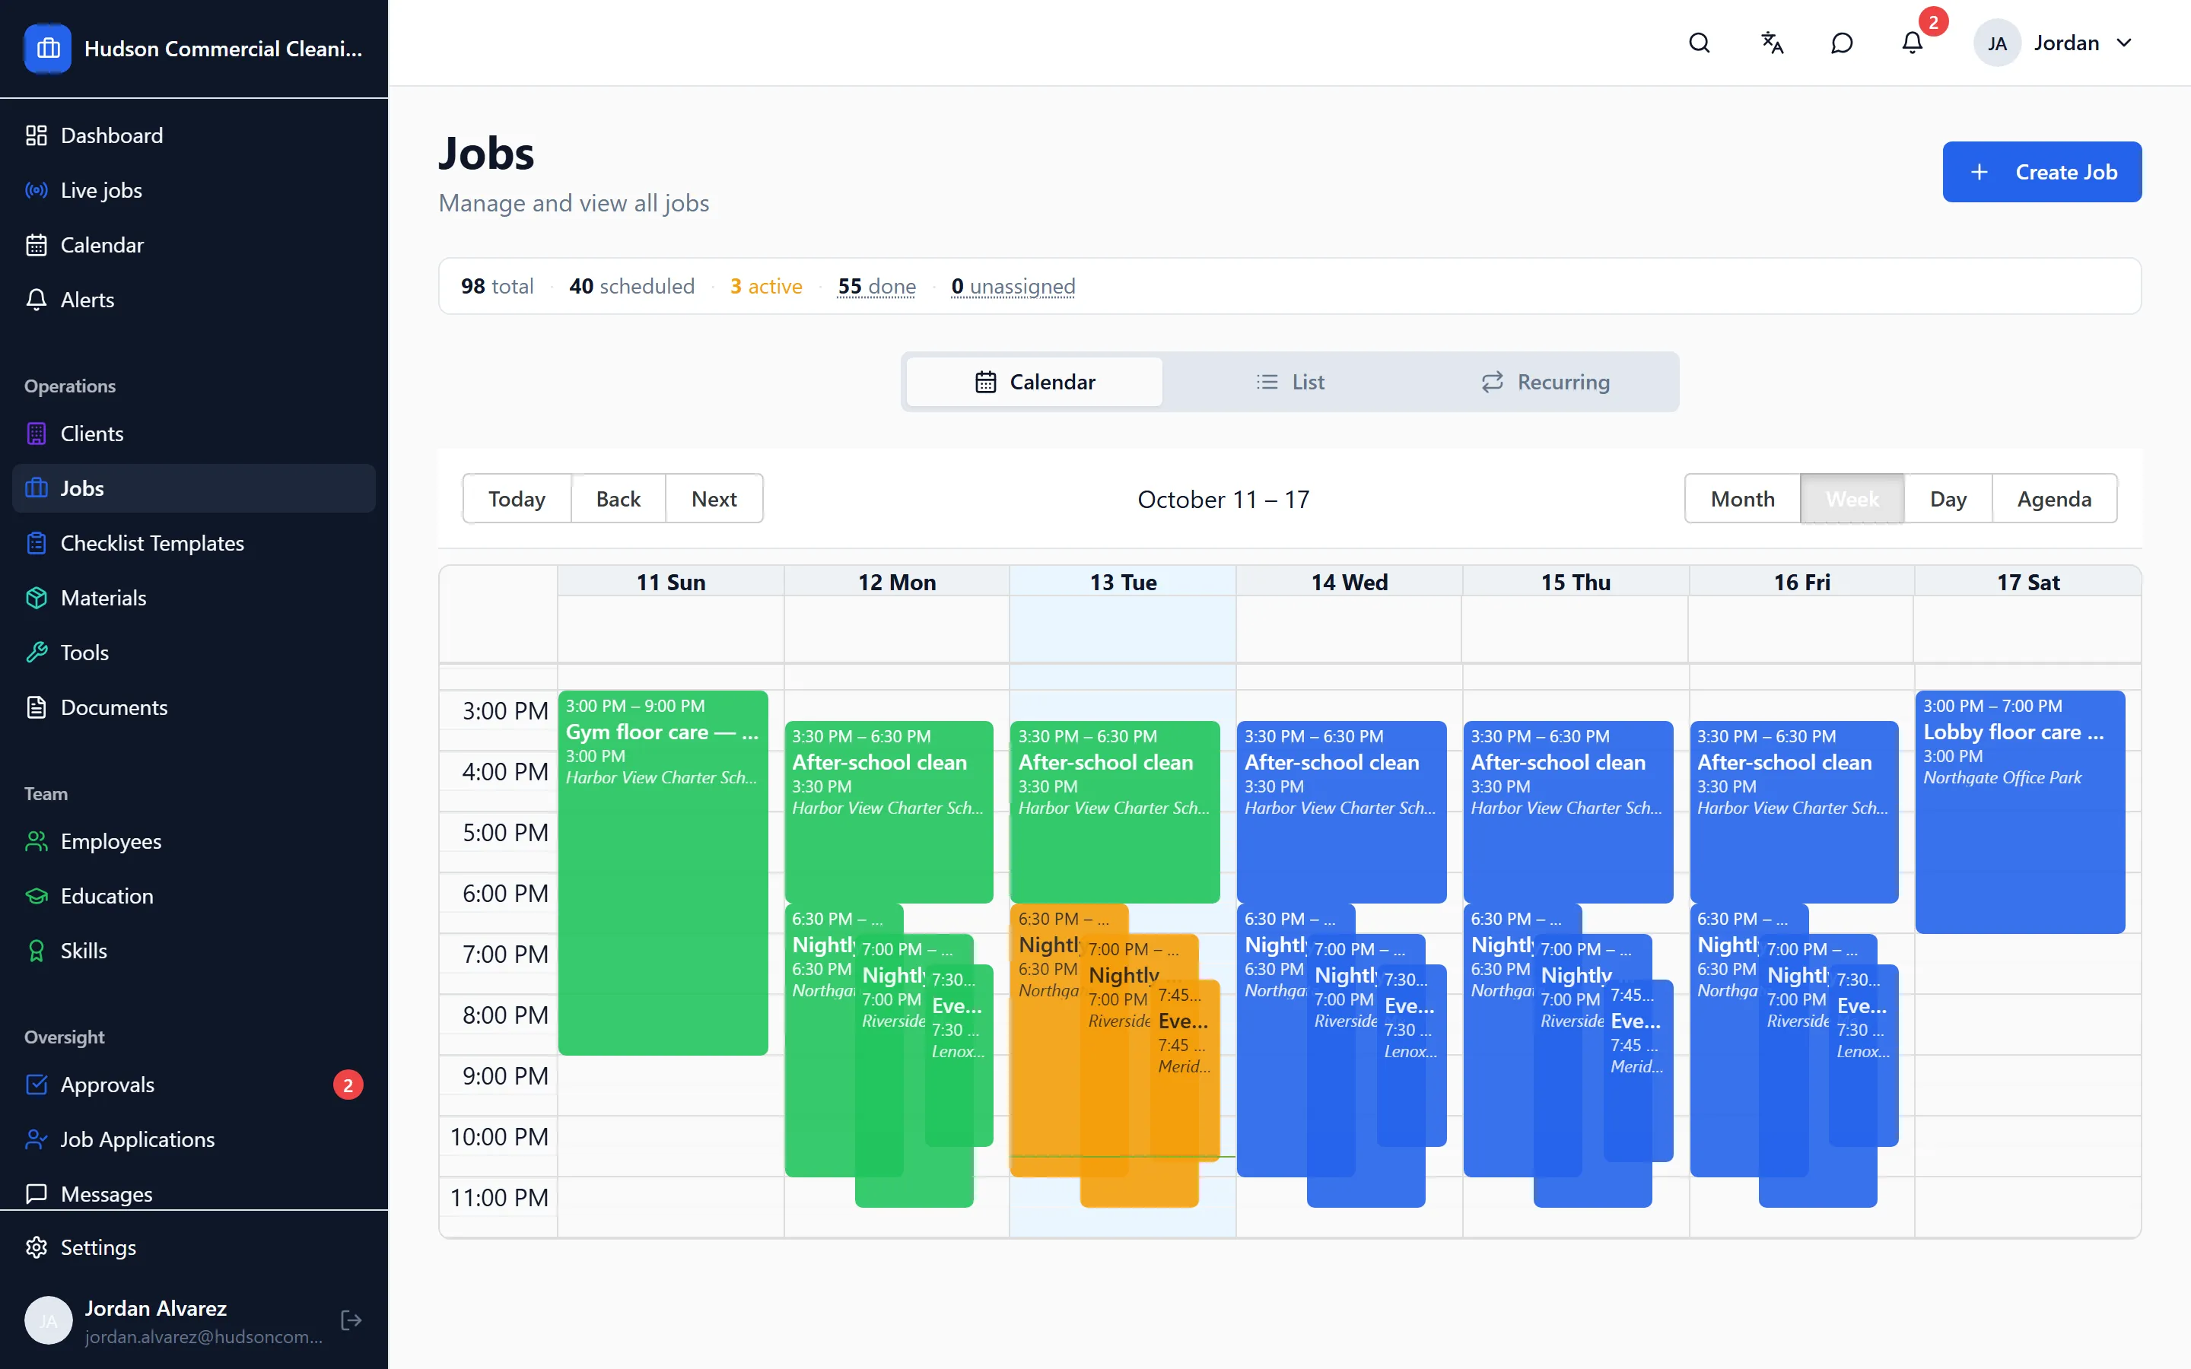Viewport: 2191px width, 1369px height.
Task: Open the 17 Sat day header
Action: pyautogui.click(x=2028, y=582)
